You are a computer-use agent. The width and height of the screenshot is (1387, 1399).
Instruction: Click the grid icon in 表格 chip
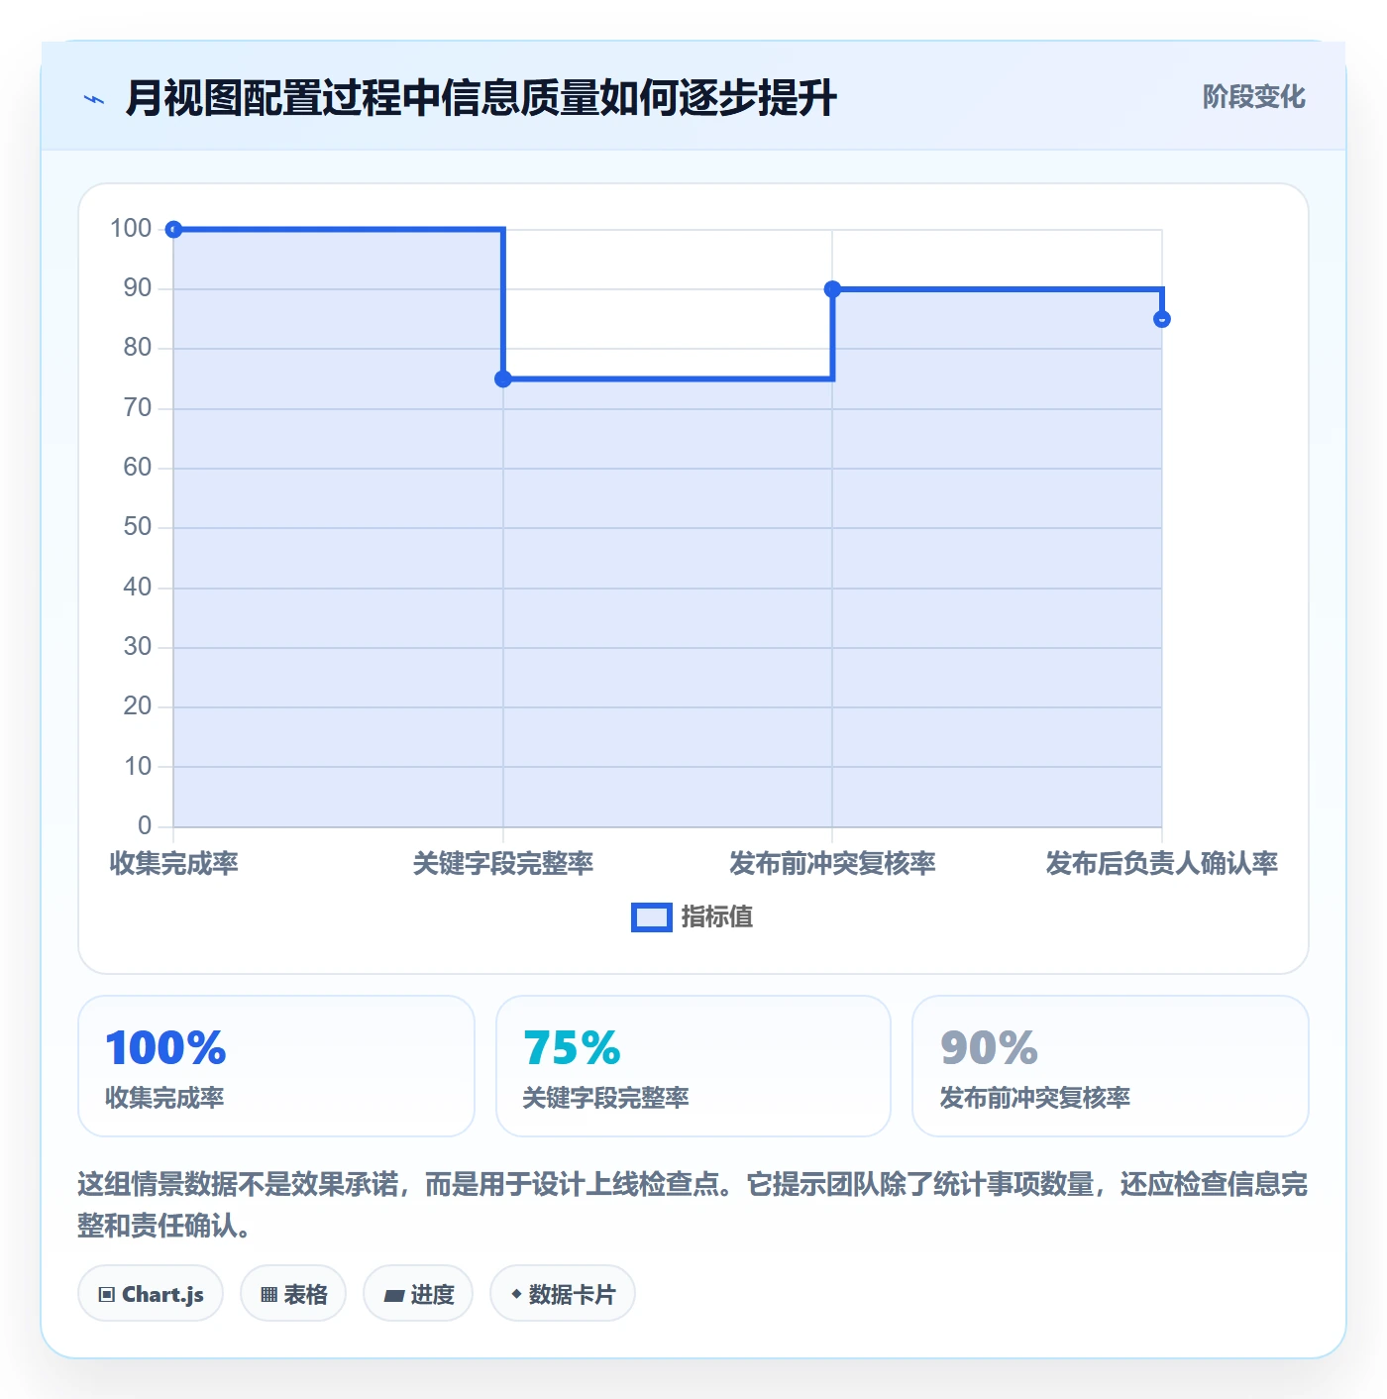[268, 1295]
